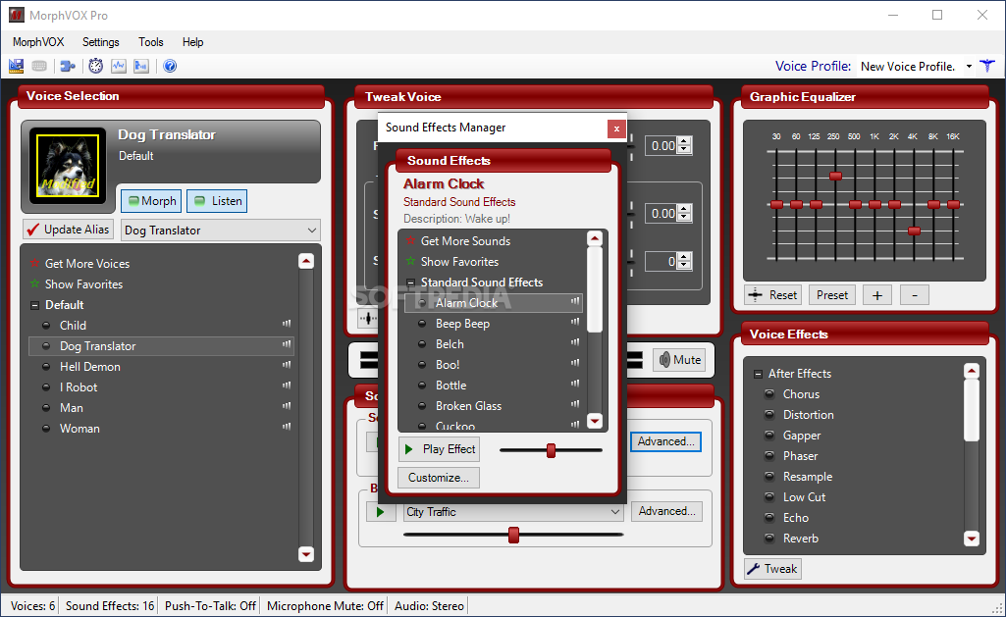
Task: Toggle the Listen button
Action: coord(217,201)
